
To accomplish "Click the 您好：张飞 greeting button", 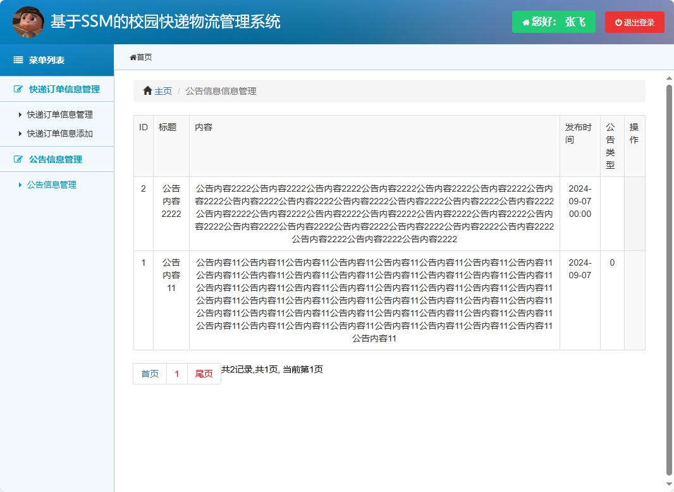I will pos(553,22).
